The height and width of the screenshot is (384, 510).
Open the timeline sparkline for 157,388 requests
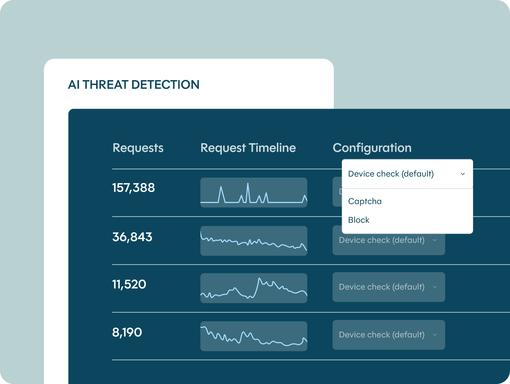pos(254,192)
